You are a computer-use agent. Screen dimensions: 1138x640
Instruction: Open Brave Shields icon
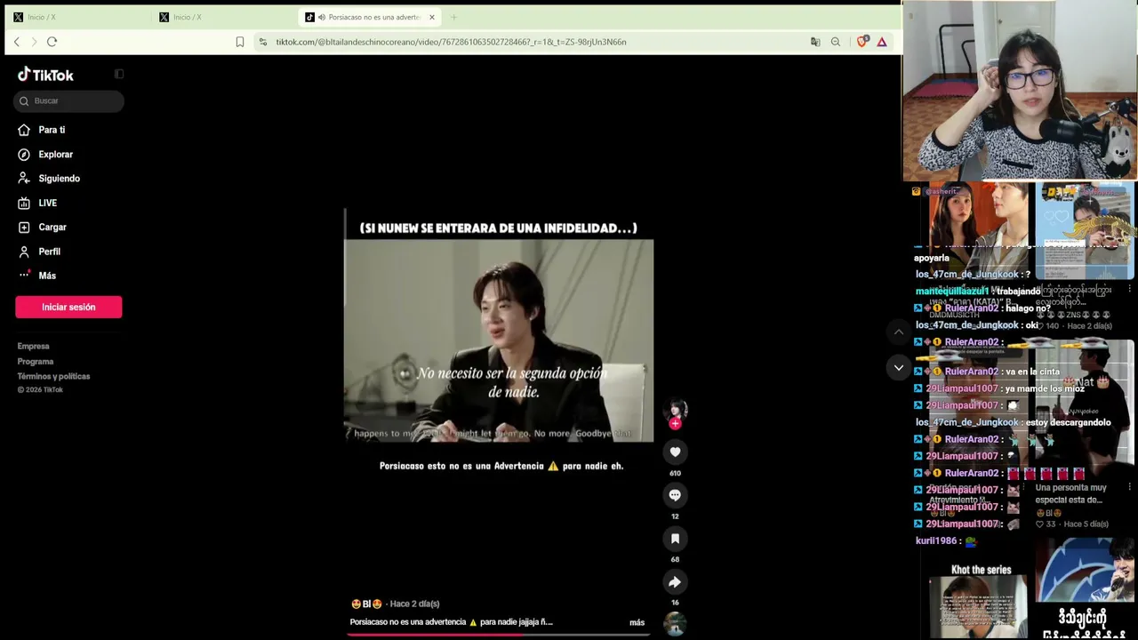(x=862, y=42)
